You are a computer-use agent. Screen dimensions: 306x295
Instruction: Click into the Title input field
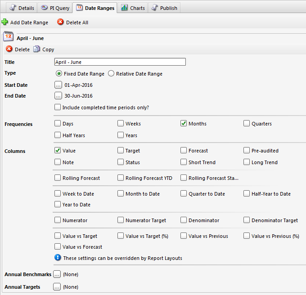pyautogui.click(x=120, y=62)
